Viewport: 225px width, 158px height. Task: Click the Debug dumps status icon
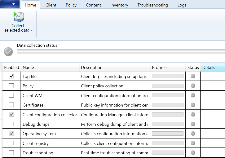193,124
